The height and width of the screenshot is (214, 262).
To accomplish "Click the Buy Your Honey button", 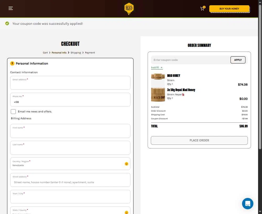I will click(x=229, y=9).
